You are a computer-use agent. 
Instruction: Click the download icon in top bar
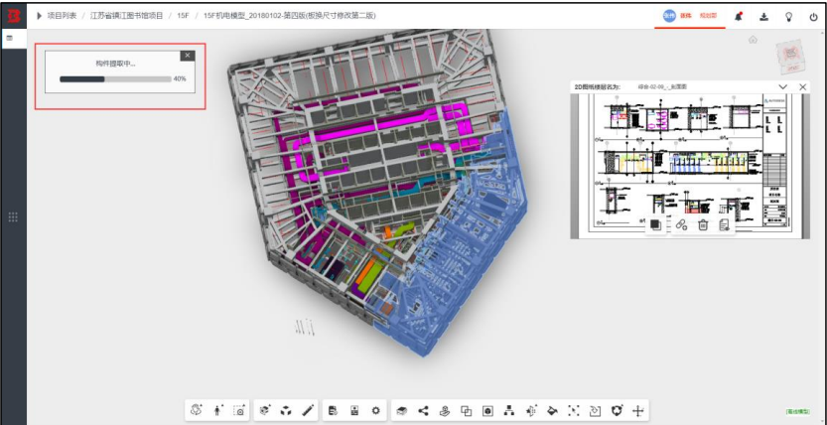(763, 16)
